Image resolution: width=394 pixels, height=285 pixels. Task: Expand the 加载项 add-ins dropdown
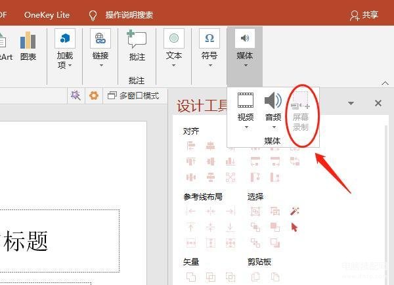(x=65, y=49)
